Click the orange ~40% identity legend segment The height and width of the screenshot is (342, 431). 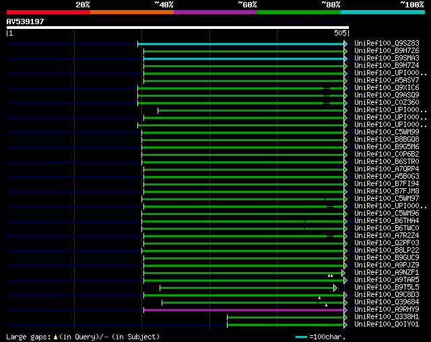132,12
